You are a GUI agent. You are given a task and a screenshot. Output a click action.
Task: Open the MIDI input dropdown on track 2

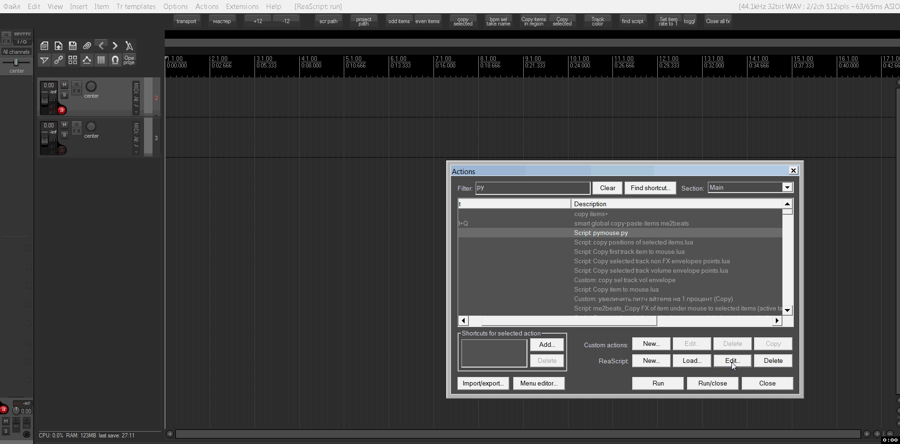(136, 98)
